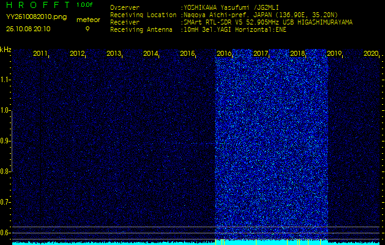Image resolution: width=385 pixels, height=245 pixels.
Task: Click the grey range bar beside 0.9 kHz
Action: (x=12, y=141)
